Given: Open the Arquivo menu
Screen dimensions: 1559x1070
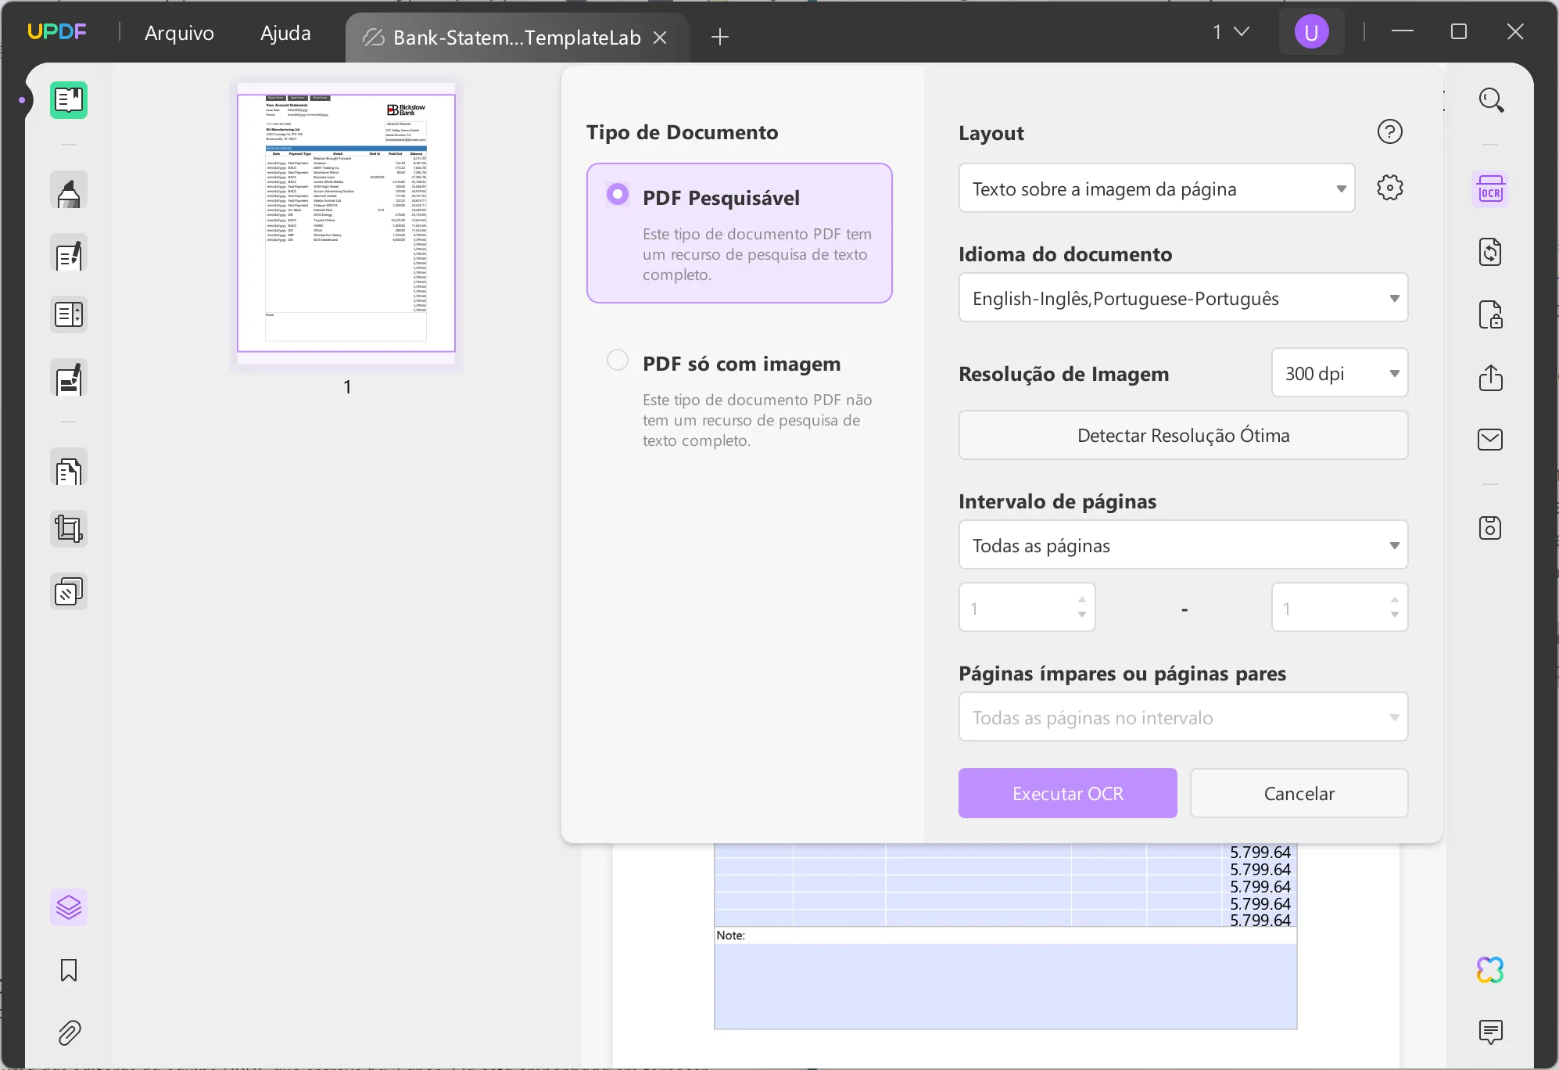Looking at the screenshot, I should click(x=179, y=33).
